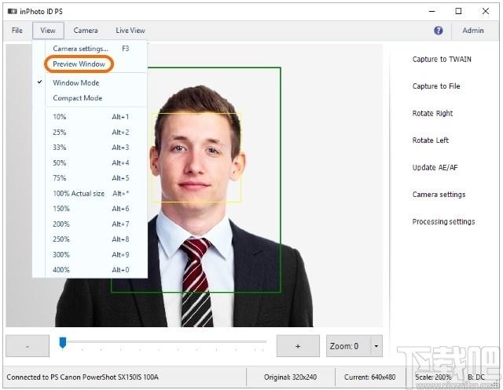Click Update AE/AF

(435, 167)
